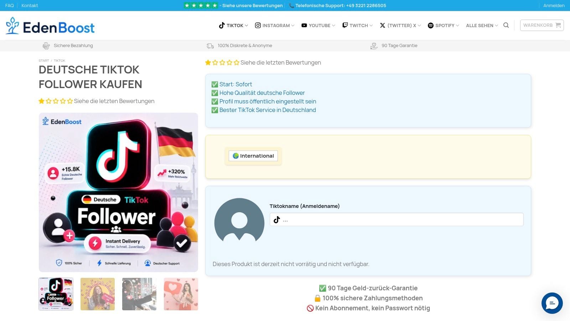Open the FAQ link in the top bar

tap(10, 5)
